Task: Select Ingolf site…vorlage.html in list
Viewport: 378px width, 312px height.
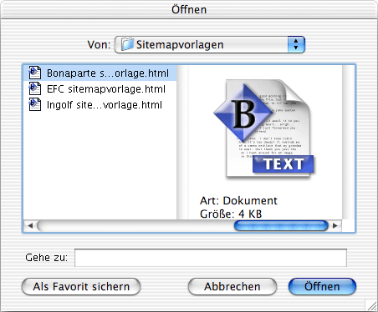Action: pos(105,105)
